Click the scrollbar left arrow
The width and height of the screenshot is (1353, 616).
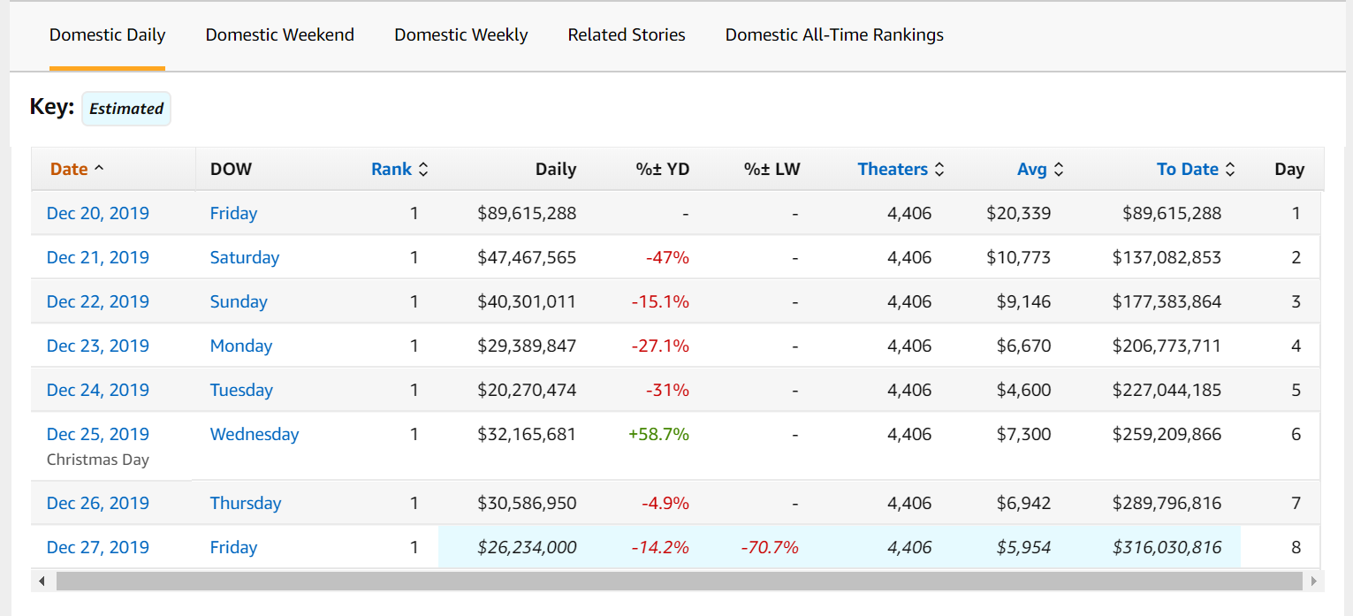(x=41, y=581)
